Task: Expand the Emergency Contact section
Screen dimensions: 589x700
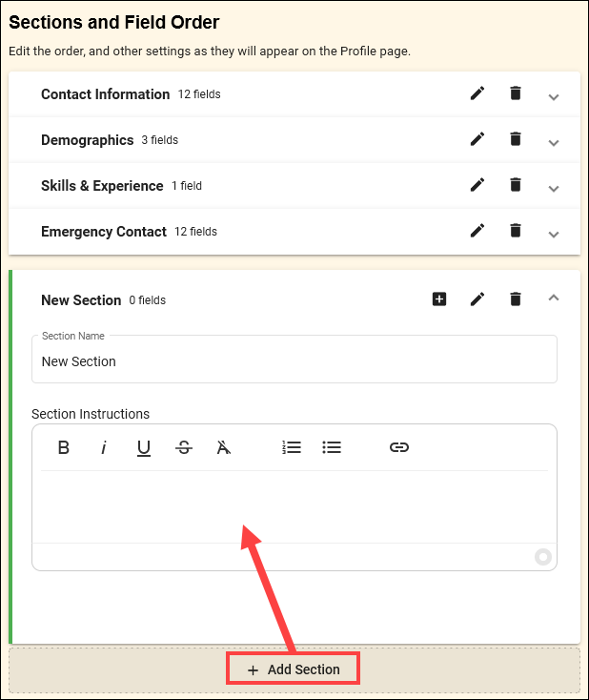Action: point(554,234)
